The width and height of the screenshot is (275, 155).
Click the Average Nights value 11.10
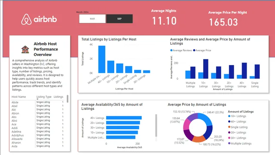coord(164,21)
